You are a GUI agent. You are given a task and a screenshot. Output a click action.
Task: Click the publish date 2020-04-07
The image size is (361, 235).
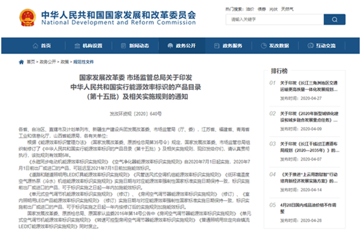[x=311, y=159]
